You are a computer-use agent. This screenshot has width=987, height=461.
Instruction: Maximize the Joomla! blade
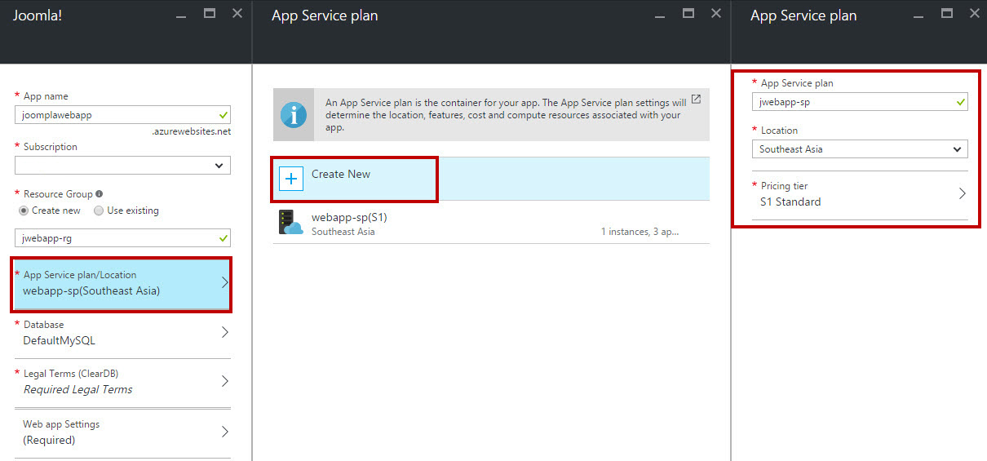point(210,13)
